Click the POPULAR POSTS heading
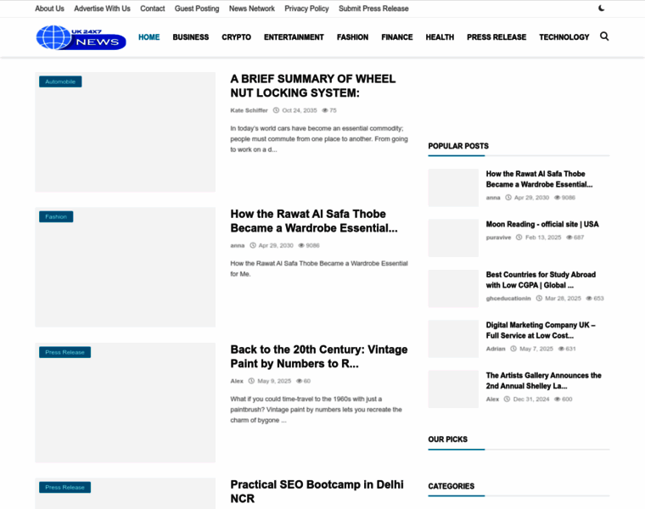Image resolution: width=645 pixels, height=509 pixels. tap(458, 147)
